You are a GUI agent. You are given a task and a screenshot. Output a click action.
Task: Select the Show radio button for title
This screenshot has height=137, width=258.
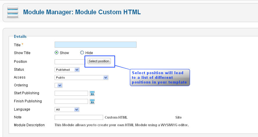(57, 53)
